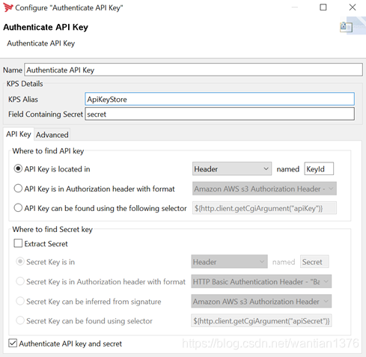Minimize the Configure dialog window
This screenshot has width=366, height=357.
tap(295, 7)
